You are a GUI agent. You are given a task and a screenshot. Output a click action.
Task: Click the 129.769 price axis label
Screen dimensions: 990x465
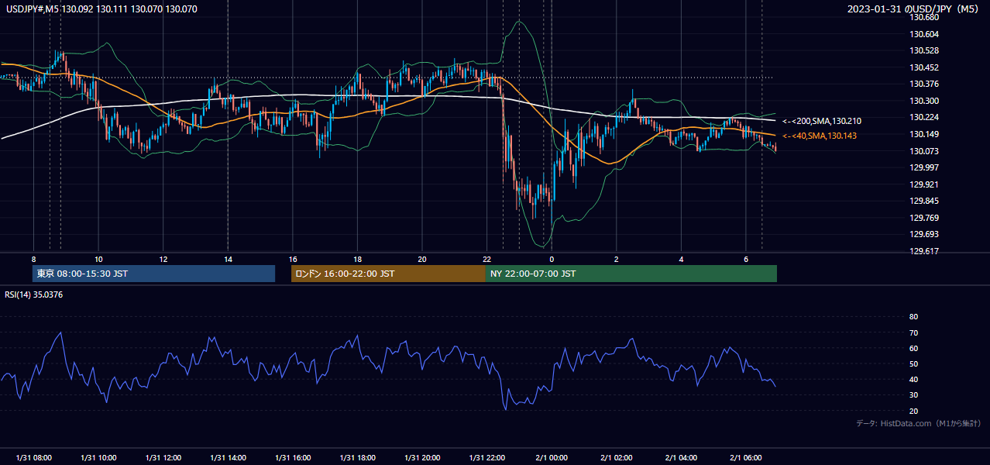tap(923, 218)
